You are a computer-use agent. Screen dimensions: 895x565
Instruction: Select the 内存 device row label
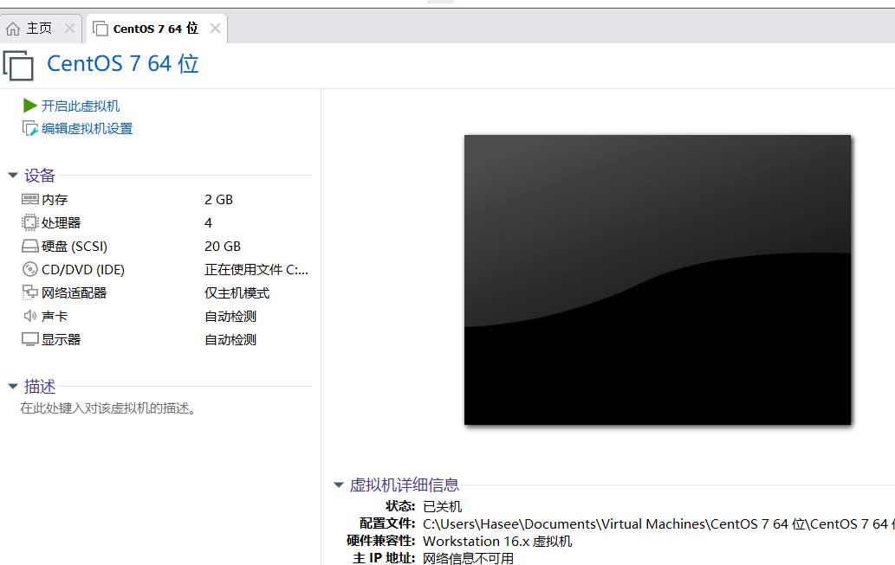[55, 200]
